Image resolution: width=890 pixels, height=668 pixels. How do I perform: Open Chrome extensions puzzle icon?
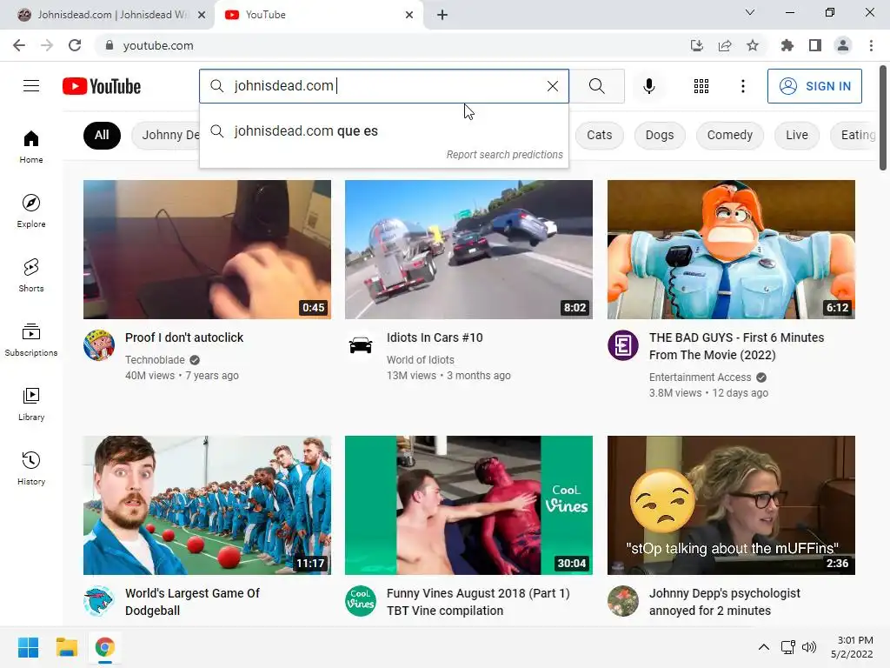click(787, 45)
